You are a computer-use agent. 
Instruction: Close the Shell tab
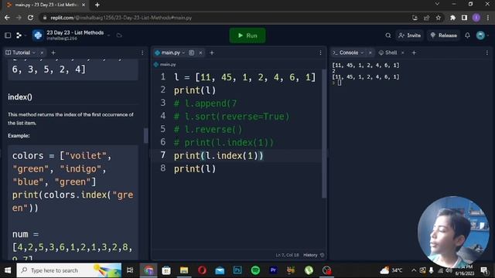[x=402, y=53]
